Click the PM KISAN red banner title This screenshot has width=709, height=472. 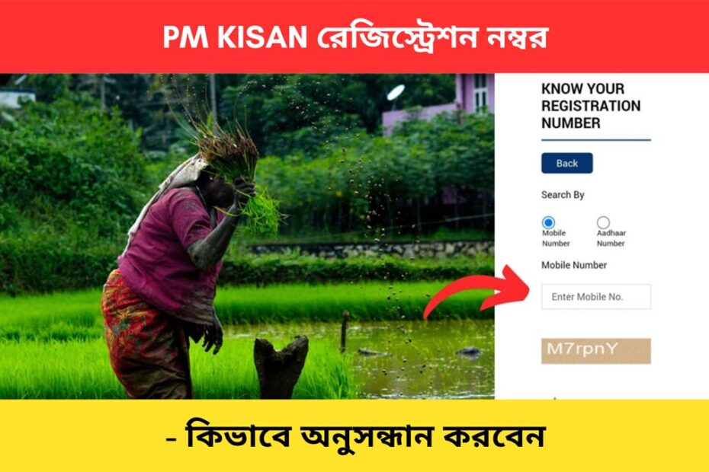pos(355,37)
